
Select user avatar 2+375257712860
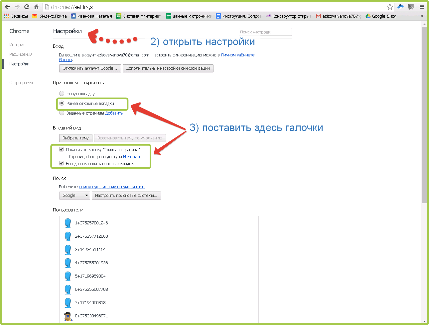(68, 236)
